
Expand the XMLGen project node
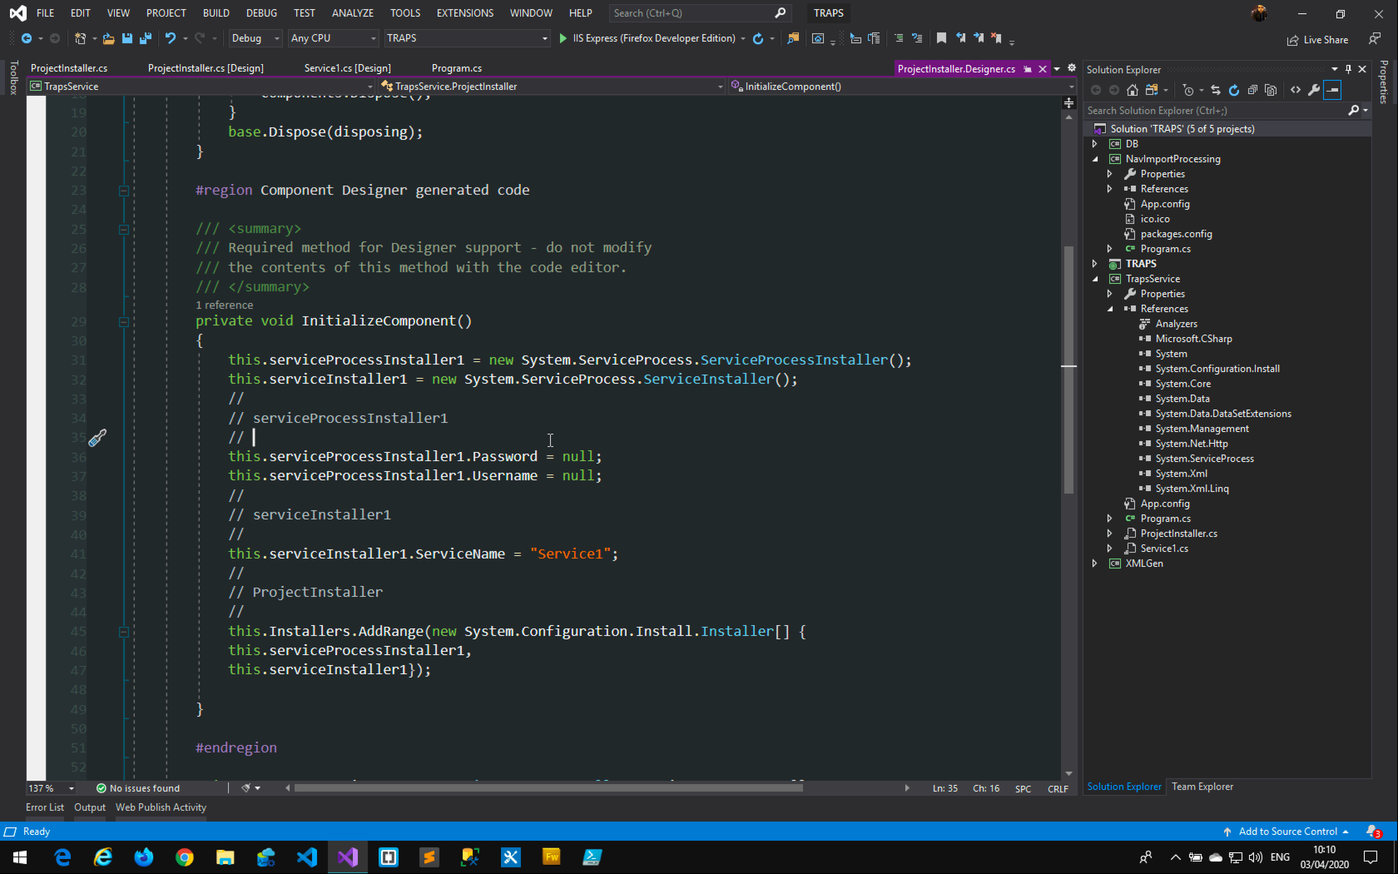[1095, 563]
